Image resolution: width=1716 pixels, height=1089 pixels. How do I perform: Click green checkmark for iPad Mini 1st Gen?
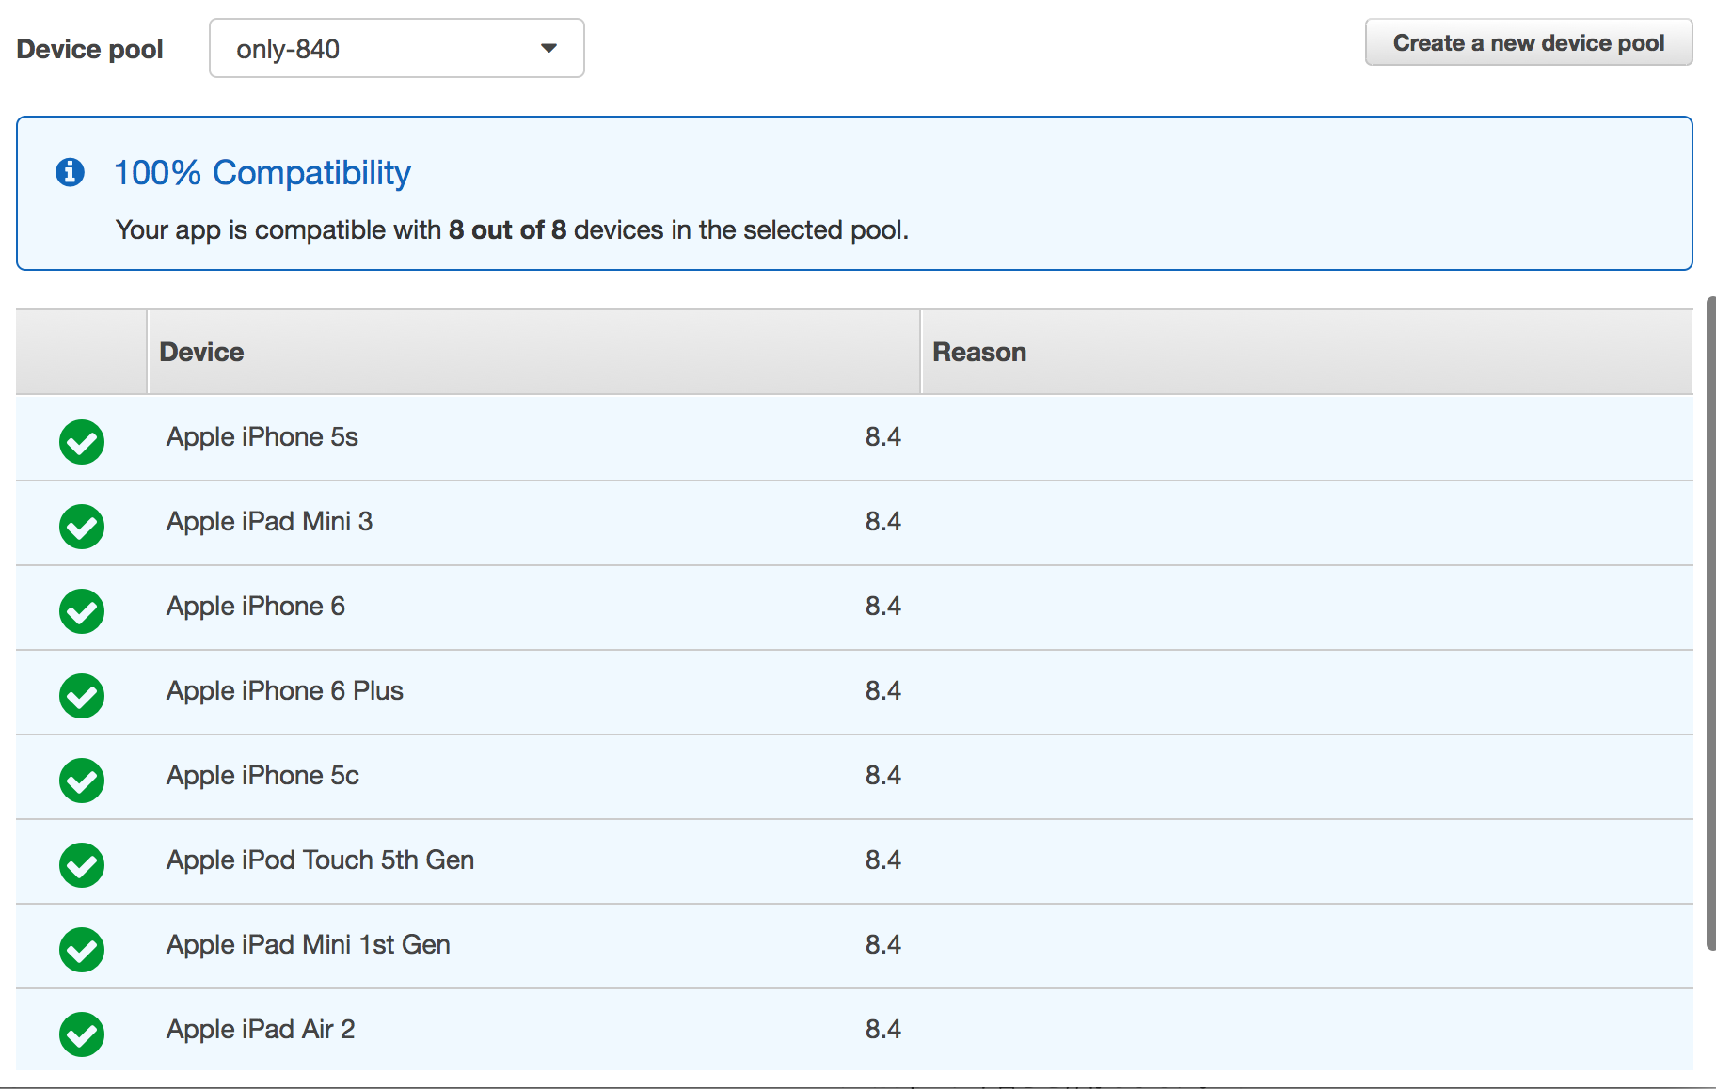[82, 949]
